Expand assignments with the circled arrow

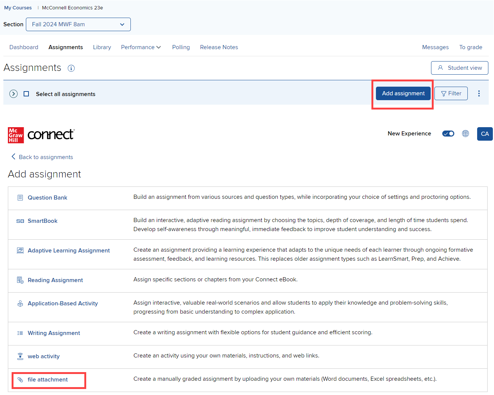[13, 94]
